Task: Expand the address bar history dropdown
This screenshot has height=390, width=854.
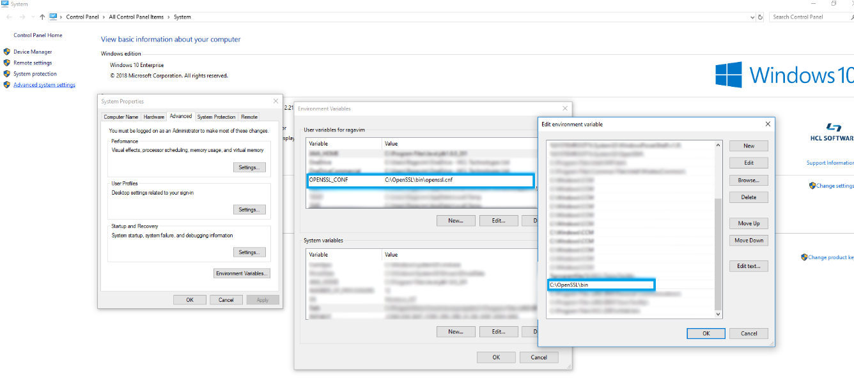Action: [752, 17]
